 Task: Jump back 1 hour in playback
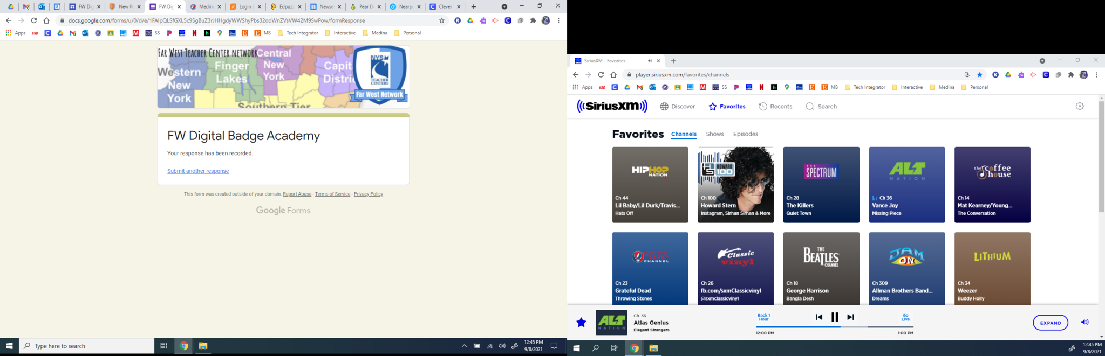(x=763, y=317)
